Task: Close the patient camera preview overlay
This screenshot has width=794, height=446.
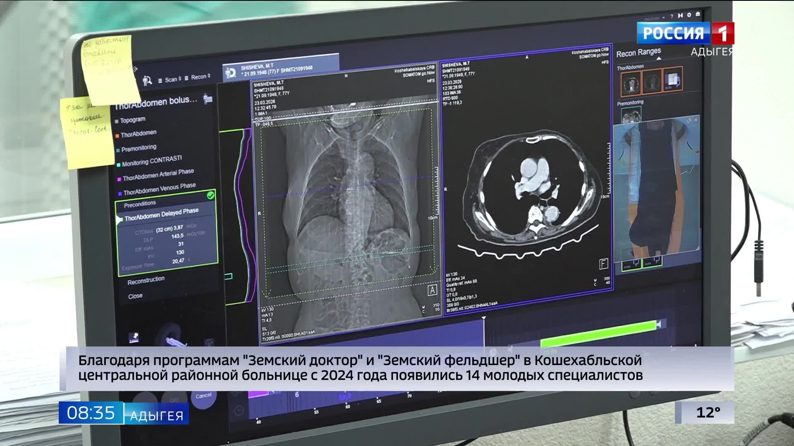Action: (x=696, y=120)
